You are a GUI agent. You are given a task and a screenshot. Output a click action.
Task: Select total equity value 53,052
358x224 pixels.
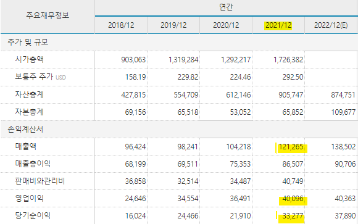click(x=240, y=112)
